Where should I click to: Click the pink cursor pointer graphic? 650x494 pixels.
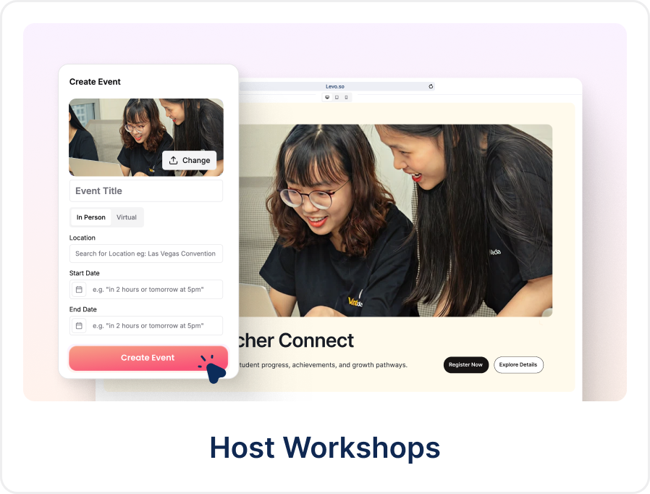point(215,372)
